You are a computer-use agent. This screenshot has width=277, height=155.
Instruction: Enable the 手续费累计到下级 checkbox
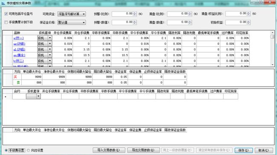click(6, 22)
